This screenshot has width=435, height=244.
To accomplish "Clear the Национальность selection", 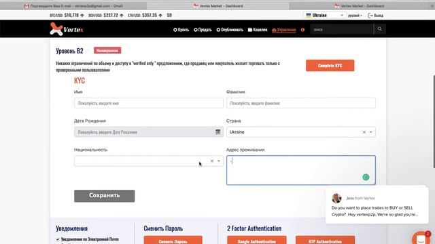I will coord(211,161).
